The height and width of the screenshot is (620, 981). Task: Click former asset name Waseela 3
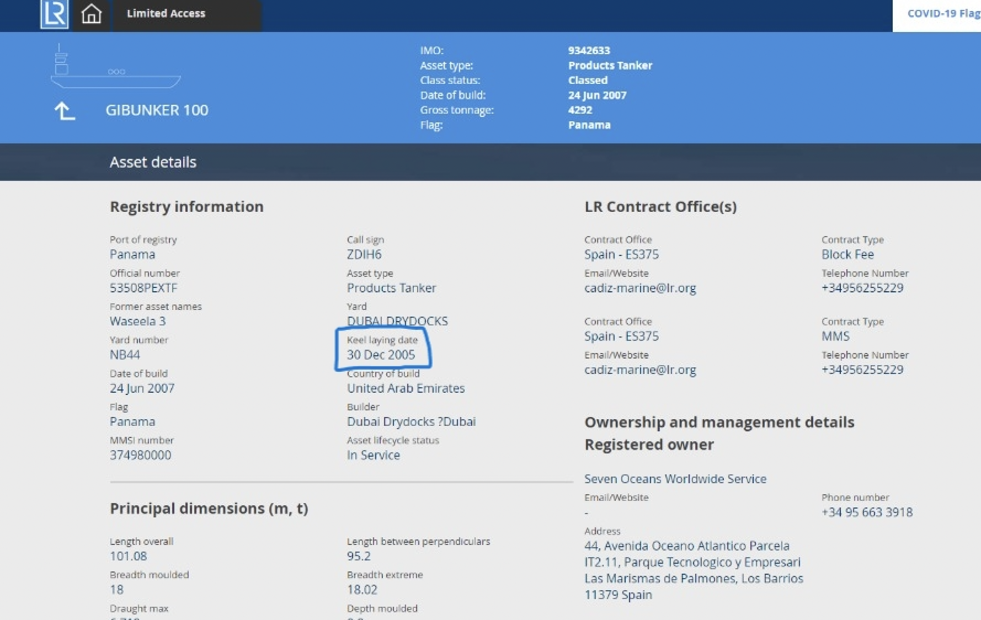(137, 321)
